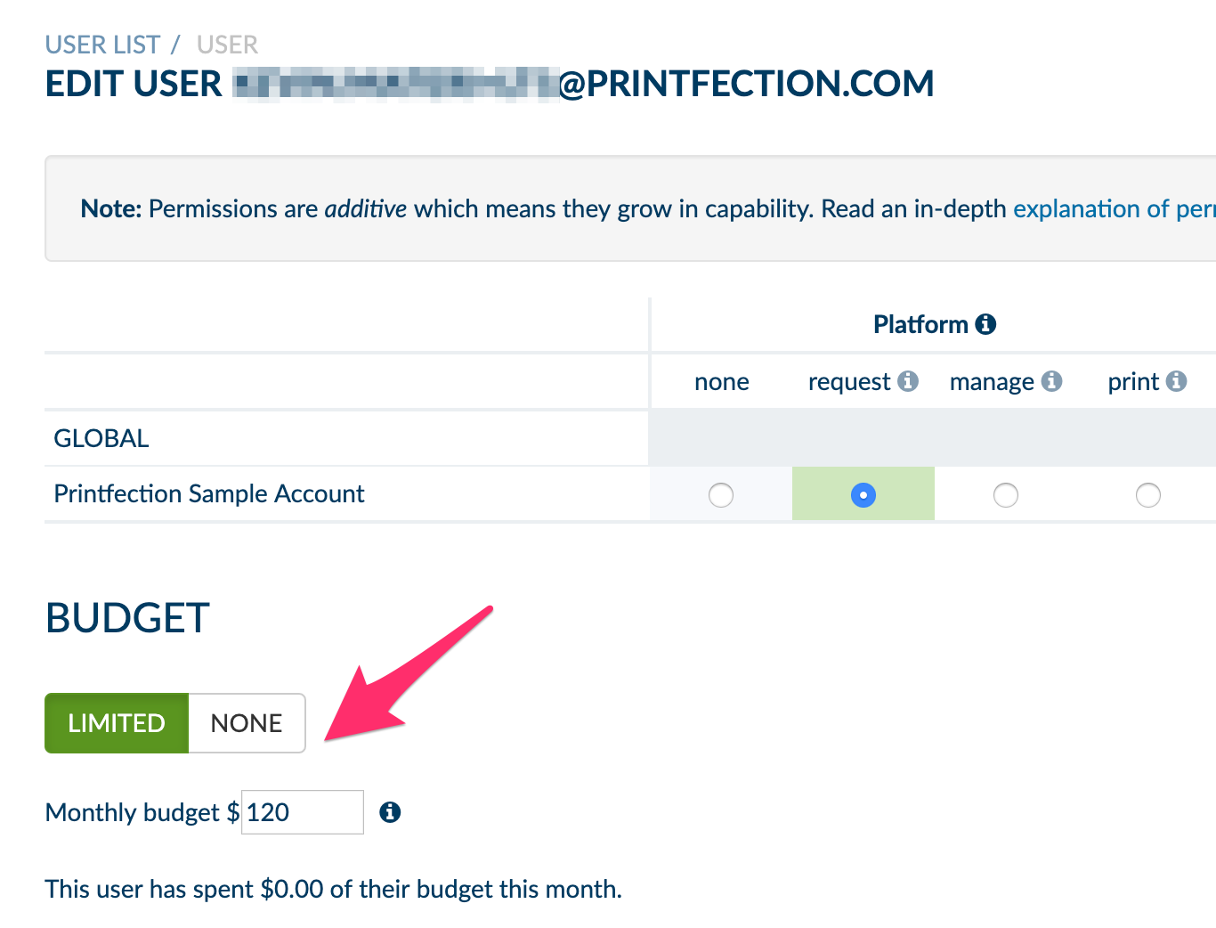Click the USER breadcrumb item
Viewport: 1216px width, 928px height.
pos(227,44)
